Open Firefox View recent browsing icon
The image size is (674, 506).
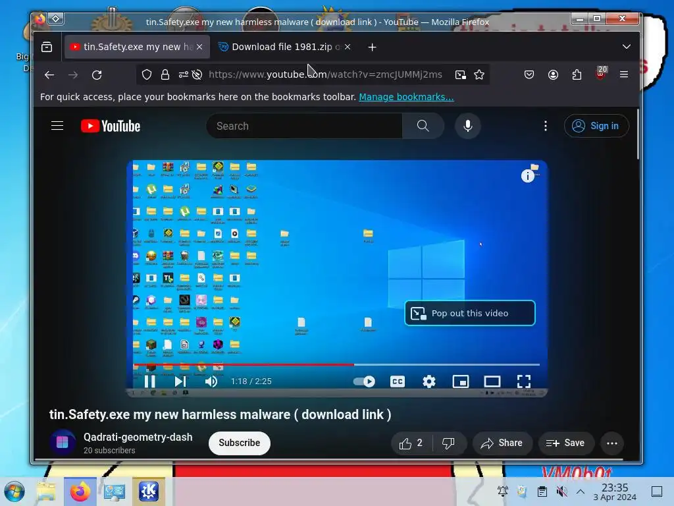[x=47, y=47]
